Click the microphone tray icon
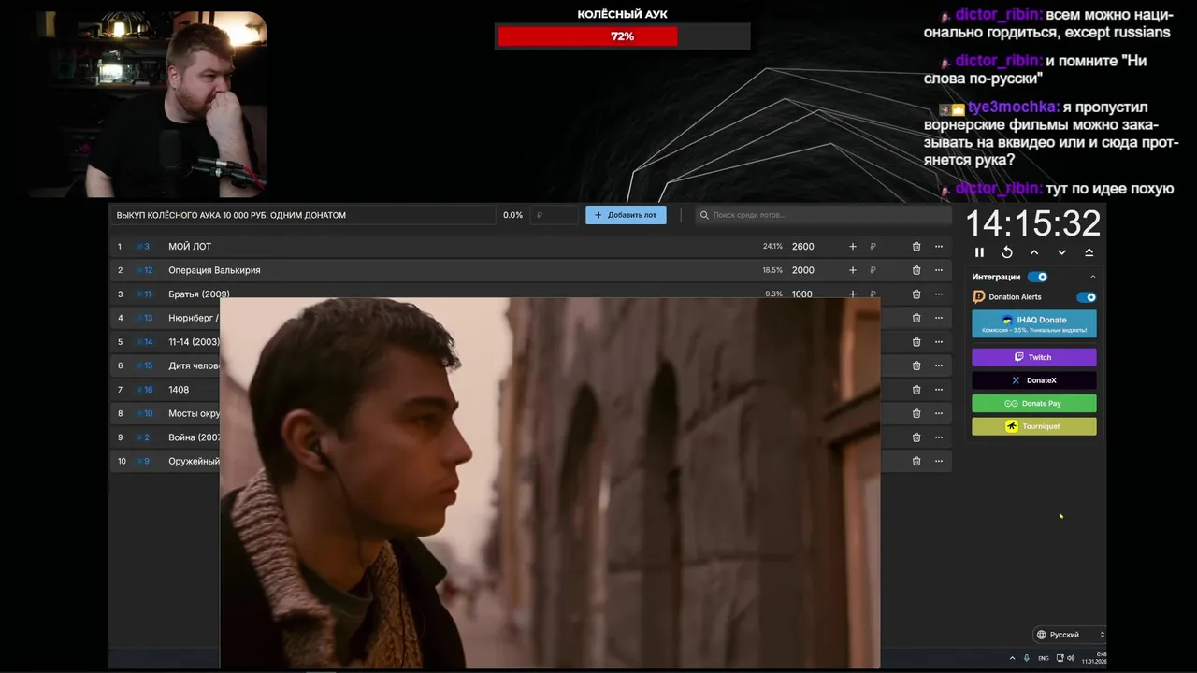This screenshot has width=1197, height=673. (x=1027, y=658)
